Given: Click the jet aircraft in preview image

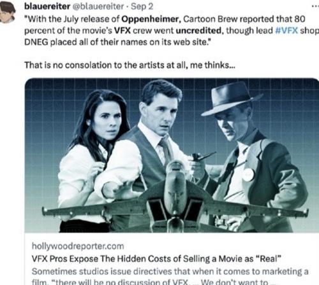Looking at the screenshot, I should (x=175, y=202).
